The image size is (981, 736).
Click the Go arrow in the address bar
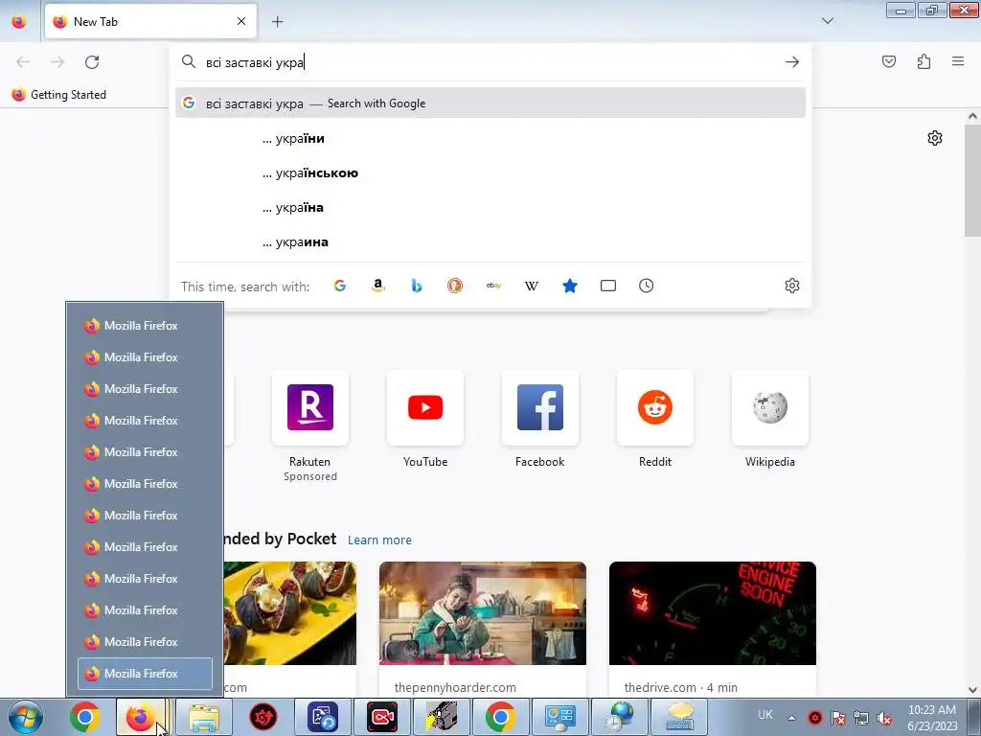792,62
